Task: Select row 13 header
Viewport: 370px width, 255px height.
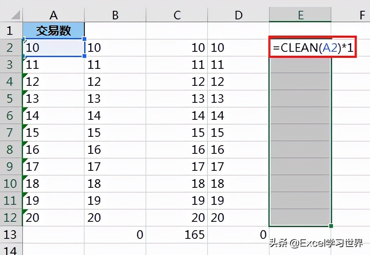Action: 11,235
